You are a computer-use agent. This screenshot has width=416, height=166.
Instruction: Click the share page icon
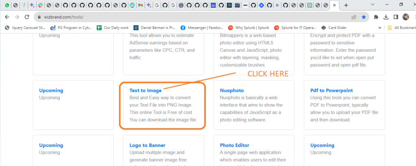pos(354,17)
